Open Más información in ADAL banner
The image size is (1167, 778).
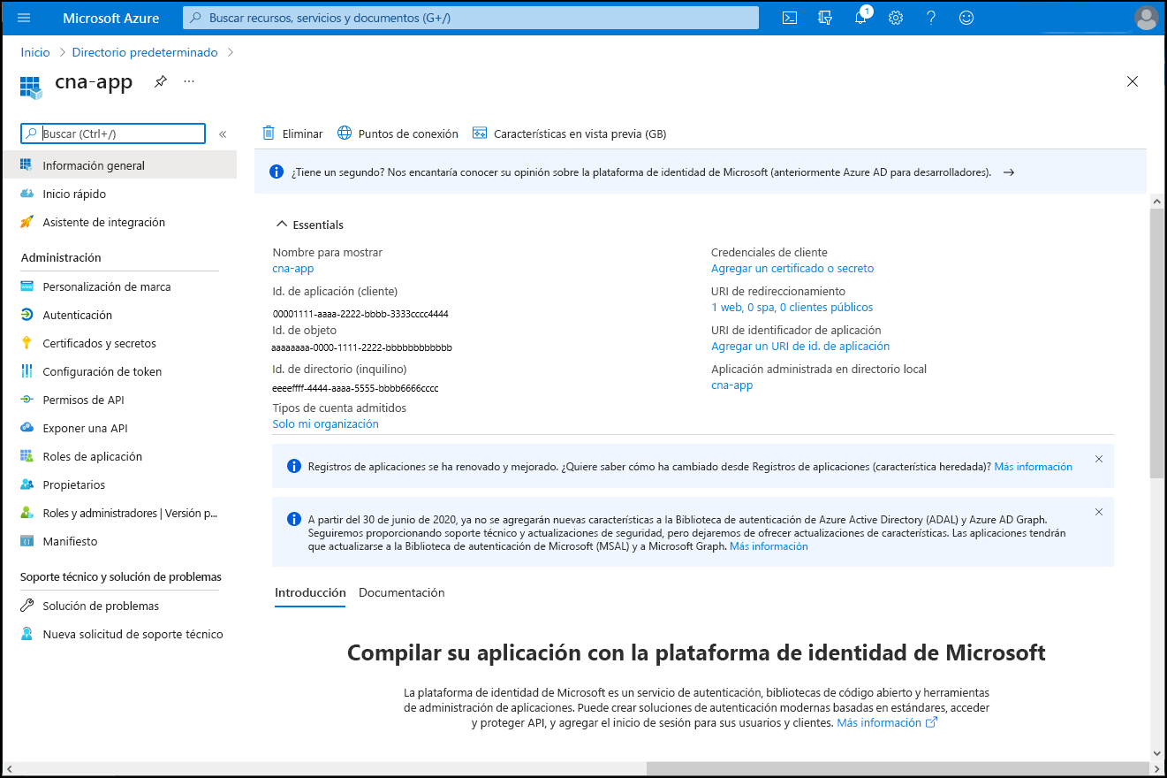point(769,546)
